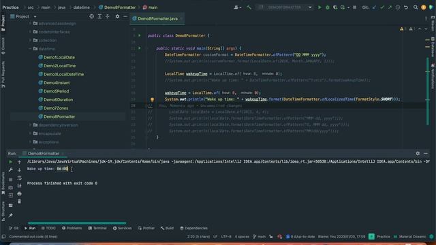Click the Build project hammer icon

point(249,7)
